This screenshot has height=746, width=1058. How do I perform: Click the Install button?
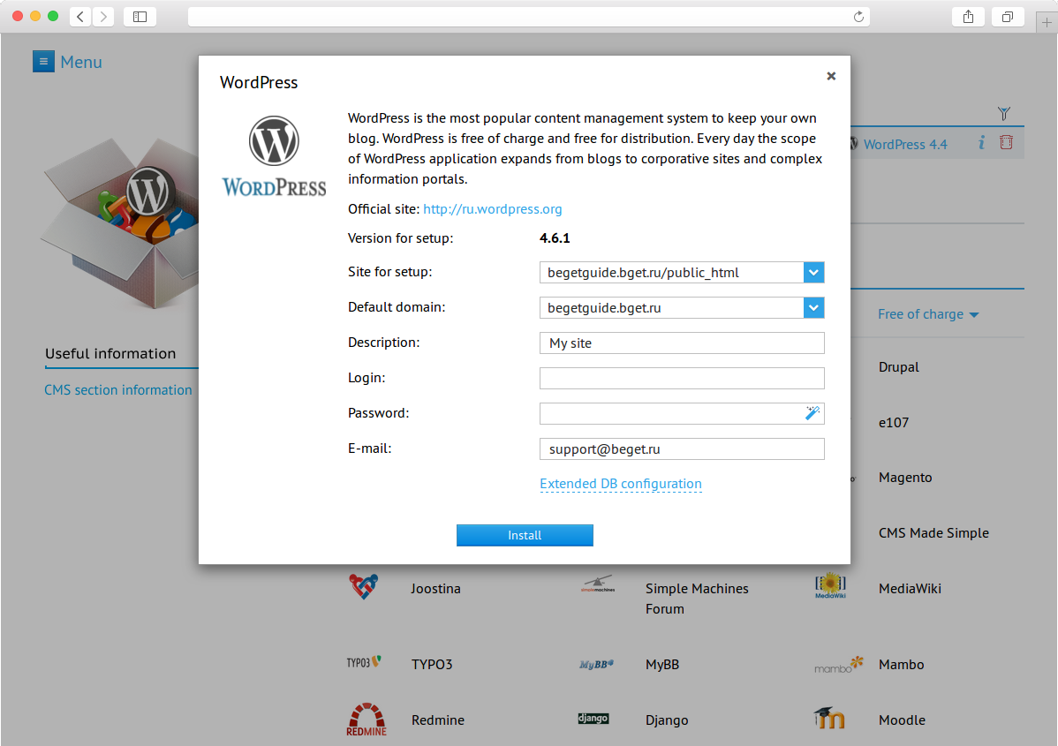click(x=525, y=535)
